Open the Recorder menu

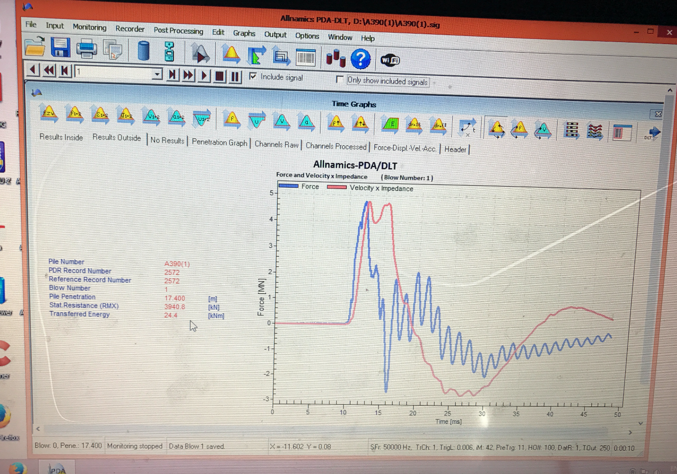(x=130, y=29)
